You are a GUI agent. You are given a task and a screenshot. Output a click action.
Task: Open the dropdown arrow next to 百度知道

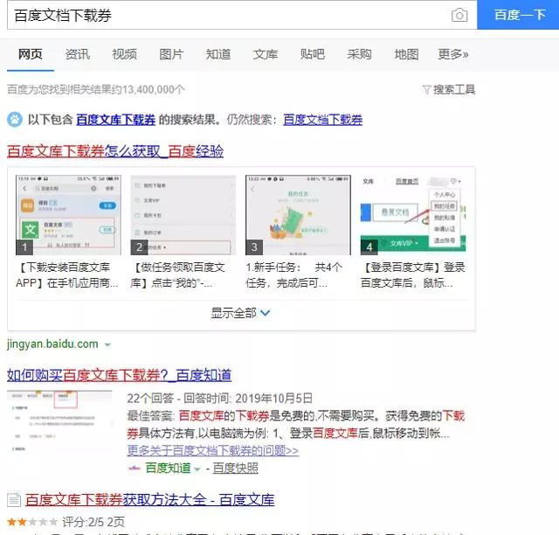click(197, 469)
